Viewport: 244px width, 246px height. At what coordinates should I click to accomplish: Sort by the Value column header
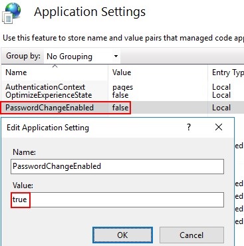158,72
